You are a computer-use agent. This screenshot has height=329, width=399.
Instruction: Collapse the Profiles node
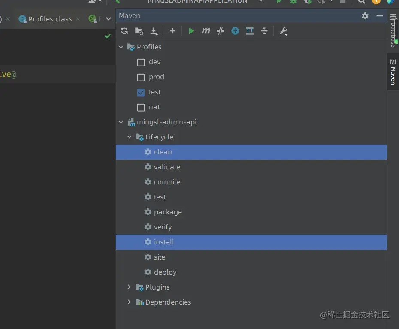coord(121,47)
